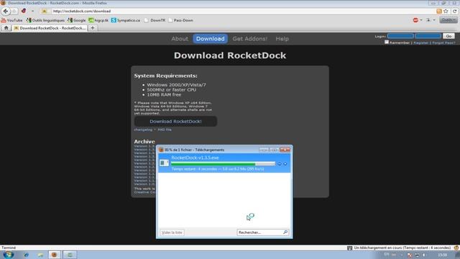Click the Download RocketDock! button
This screenshot has width=460, height=259.
(175, 122)
